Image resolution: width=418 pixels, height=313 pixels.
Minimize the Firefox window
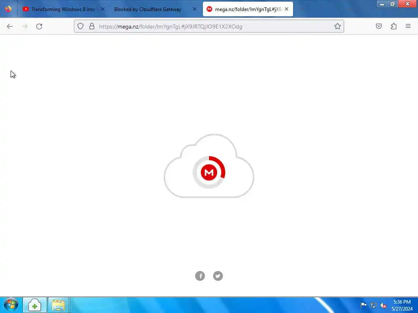click(382, 4)
